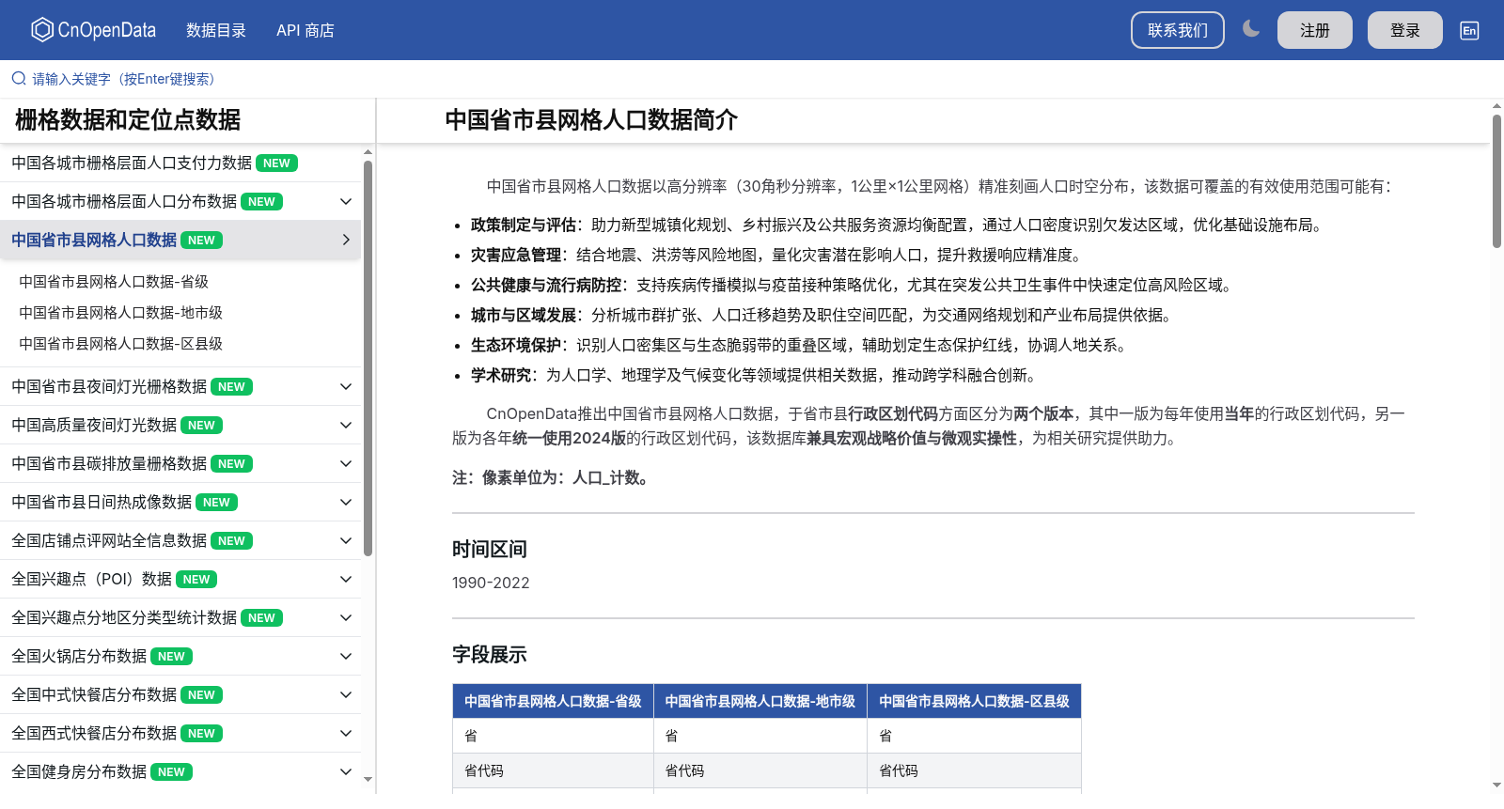Expand 全国火锅店分布数据 chevron
The image size is (1504, 809).
coord(346,656)
